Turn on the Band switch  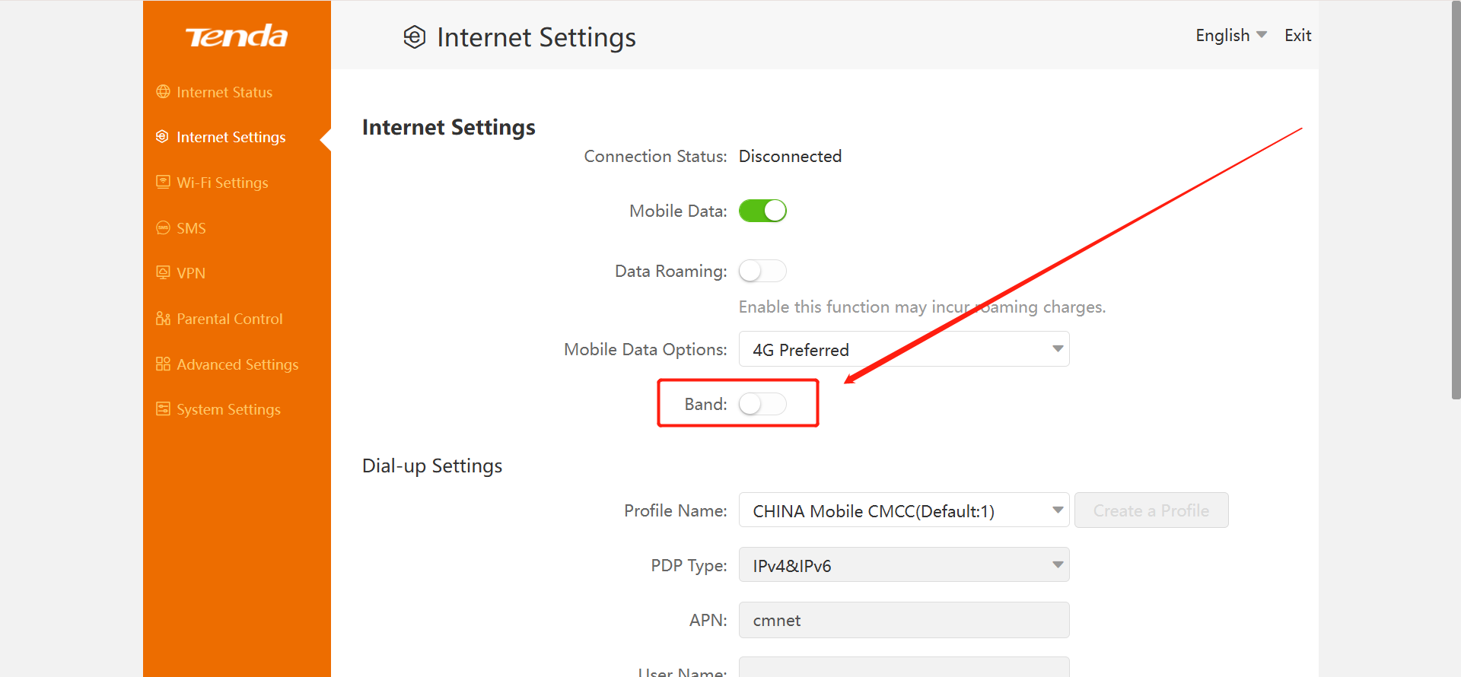[x=762, y=404]
